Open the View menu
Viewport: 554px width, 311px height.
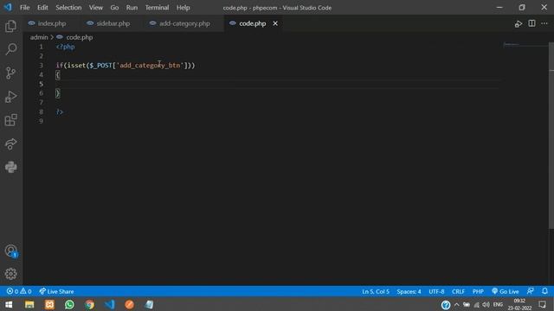click(96, 8)
